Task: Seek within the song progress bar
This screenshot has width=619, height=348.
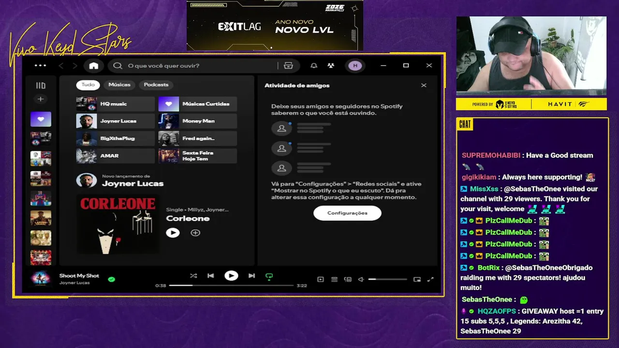Action: click(x=231, y=286)
